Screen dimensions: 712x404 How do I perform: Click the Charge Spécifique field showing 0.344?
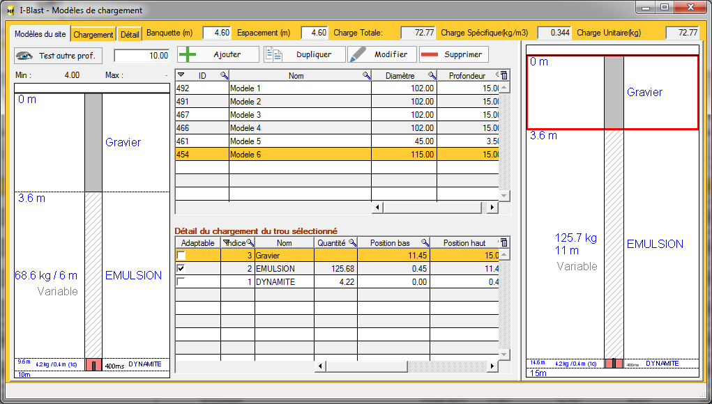coord(554,33)
